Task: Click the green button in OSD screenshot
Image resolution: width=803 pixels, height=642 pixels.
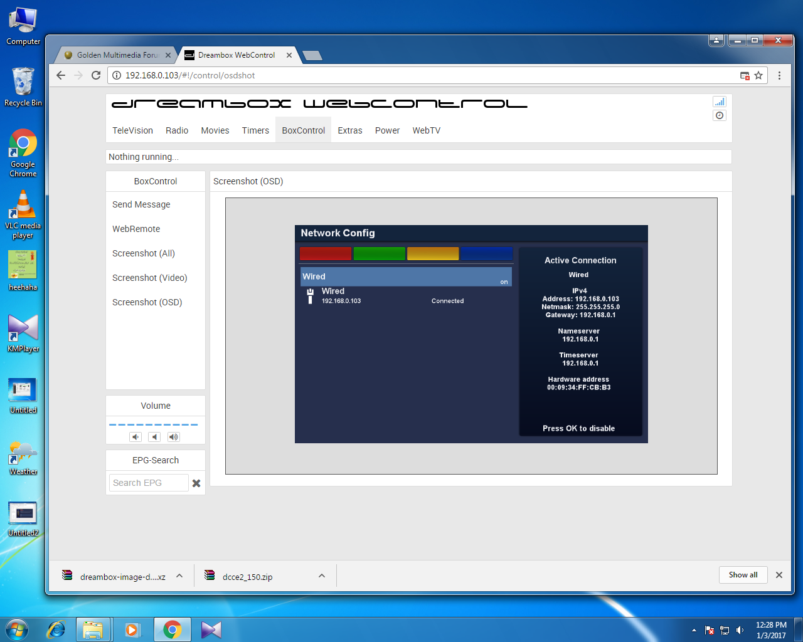Action: click(379, 254)
